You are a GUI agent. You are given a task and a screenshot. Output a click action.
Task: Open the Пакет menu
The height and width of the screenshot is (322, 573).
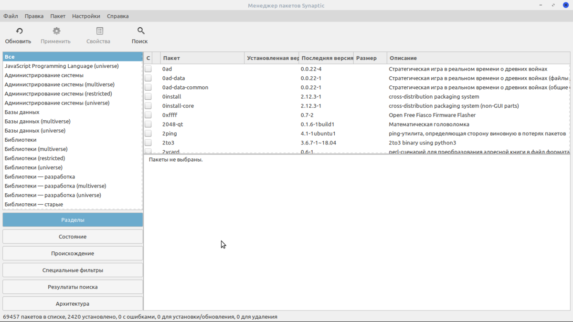tap(58, 16)
